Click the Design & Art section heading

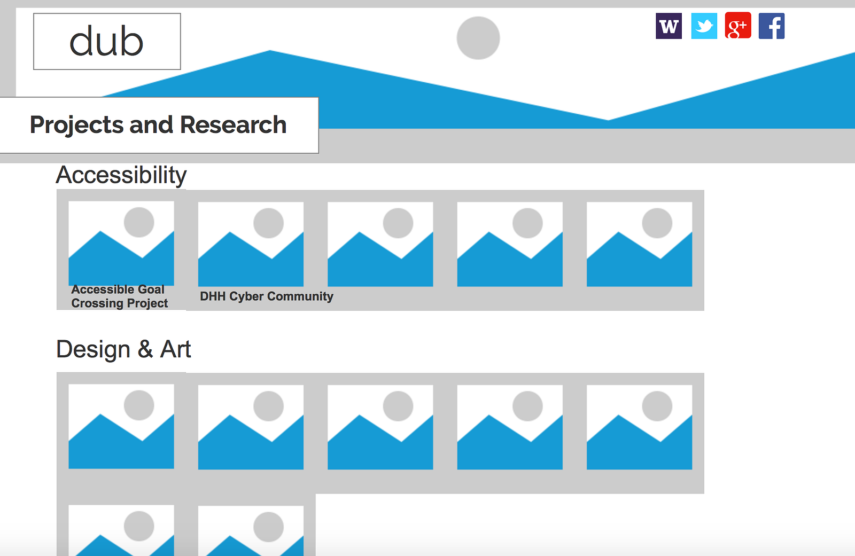pos(123,349)
